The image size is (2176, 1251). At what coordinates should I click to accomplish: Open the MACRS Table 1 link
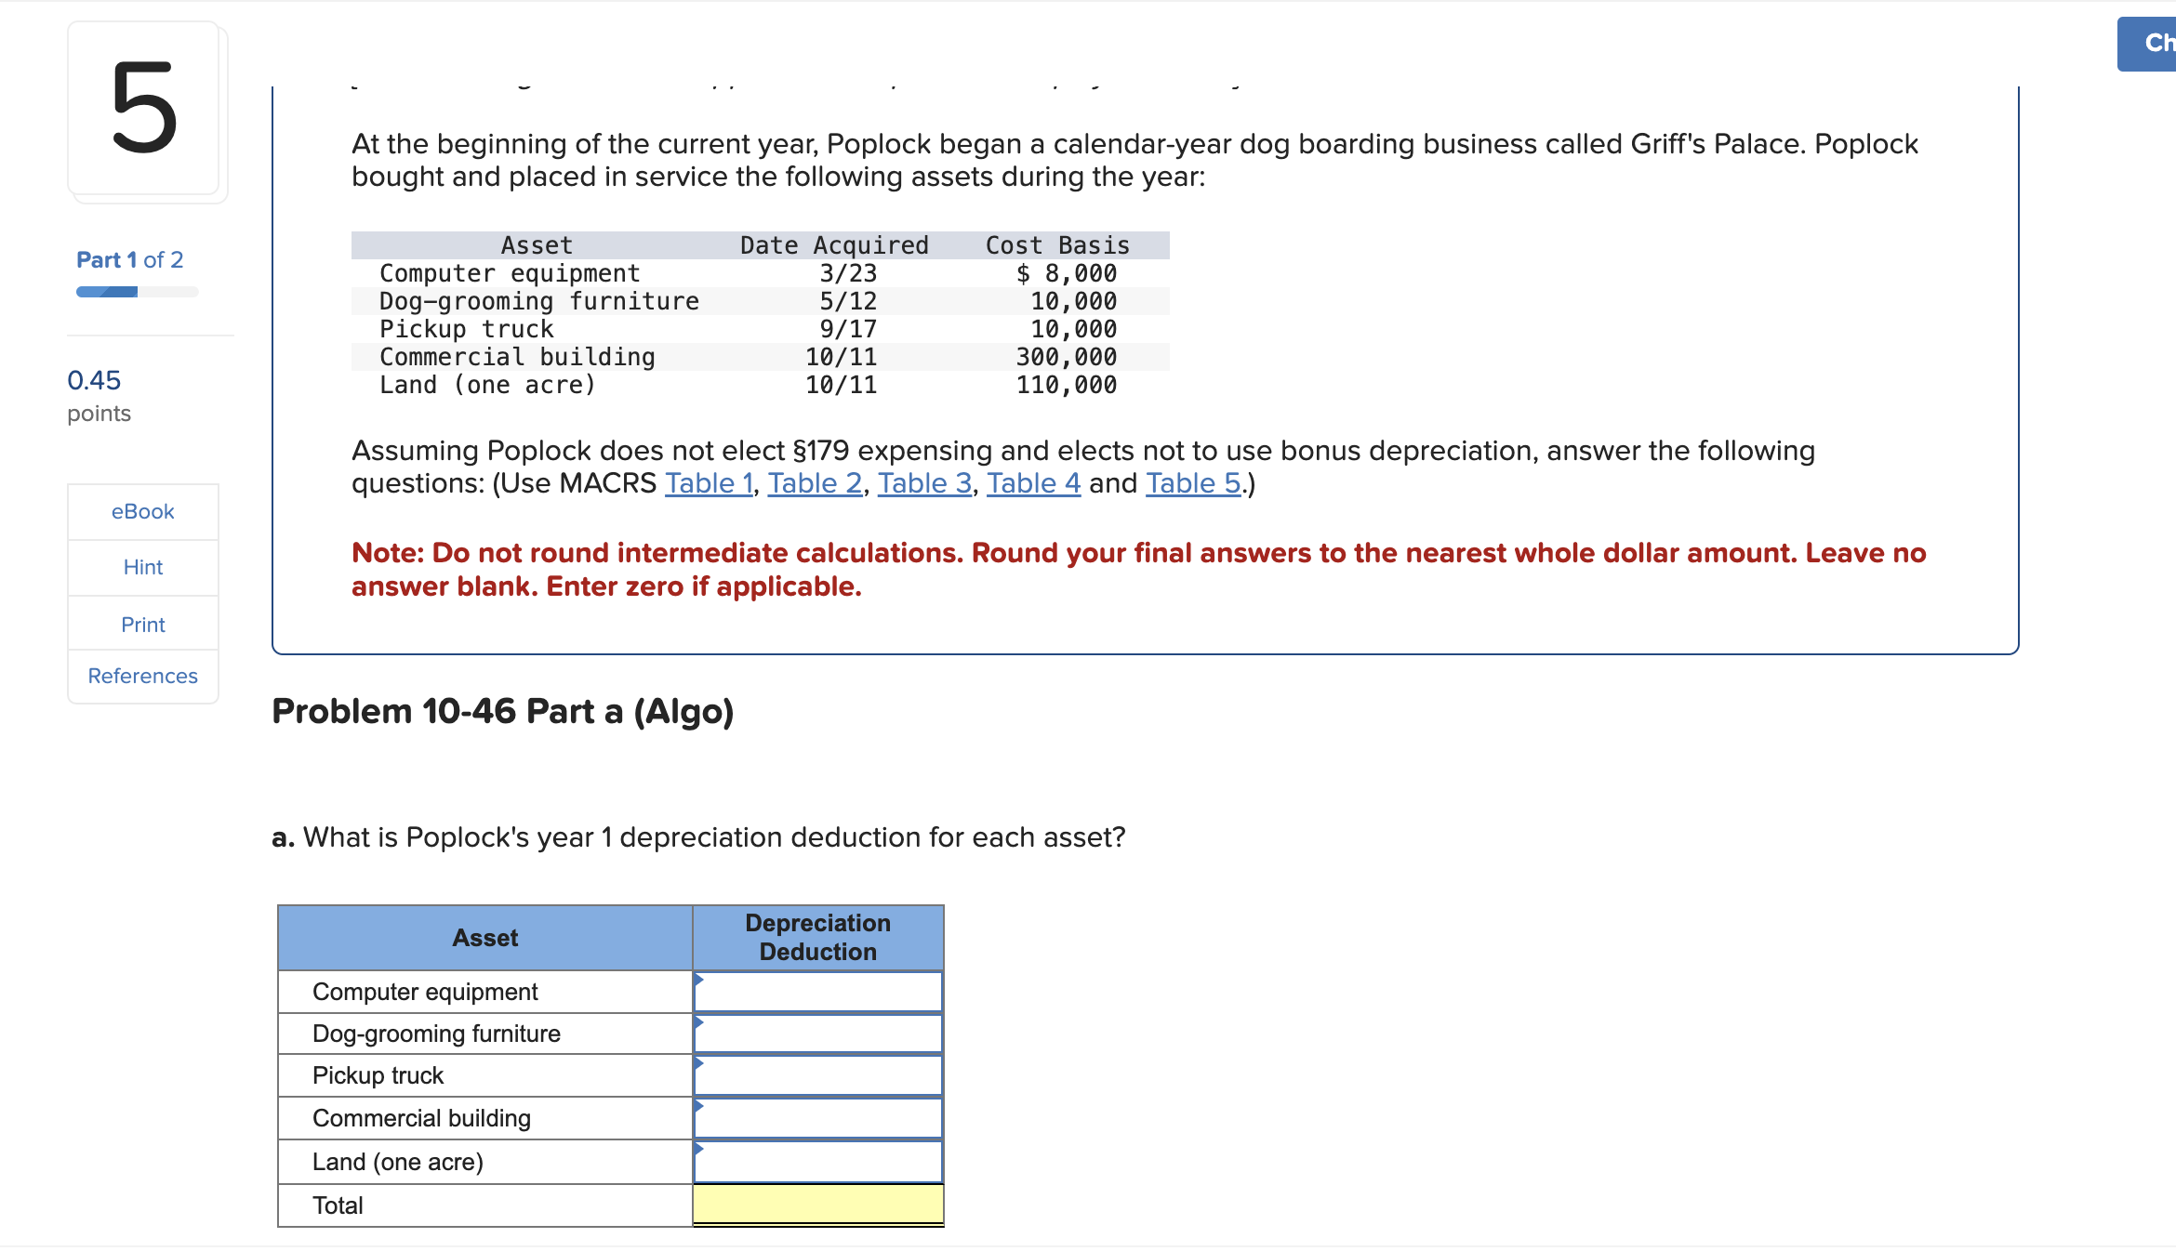coord(709,483)
